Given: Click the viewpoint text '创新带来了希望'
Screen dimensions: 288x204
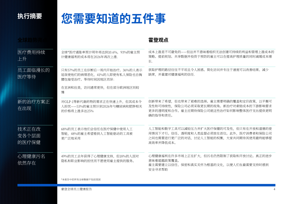Looking at the screenshot, I should [210, 108].
